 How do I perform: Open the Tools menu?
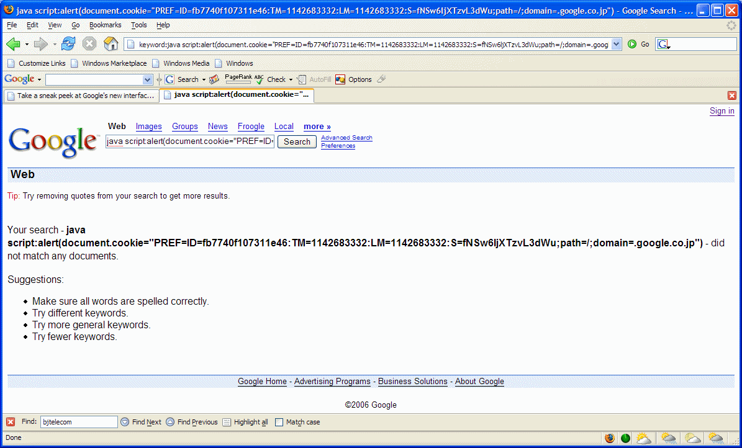pyautogui.click(x=138, y=25)
